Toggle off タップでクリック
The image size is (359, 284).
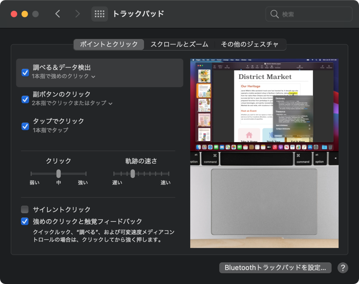coord(25,126)
